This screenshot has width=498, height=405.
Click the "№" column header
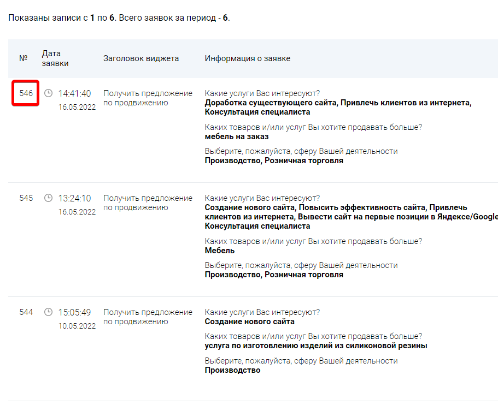tap(24, 58)
